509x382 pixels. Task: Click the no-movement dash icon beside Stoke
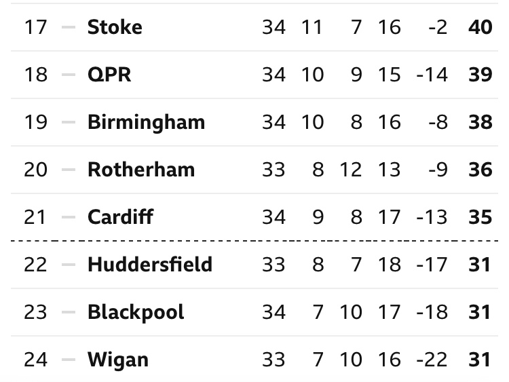[68, 27]
